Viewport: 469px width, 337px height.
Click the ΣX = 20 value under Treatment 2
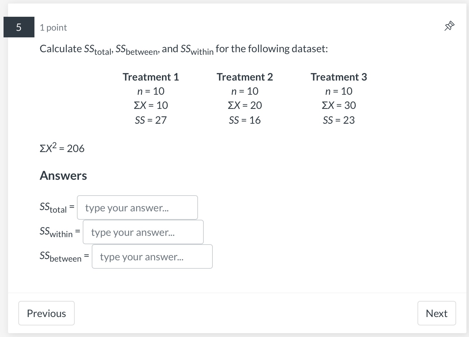pos(245,105)
